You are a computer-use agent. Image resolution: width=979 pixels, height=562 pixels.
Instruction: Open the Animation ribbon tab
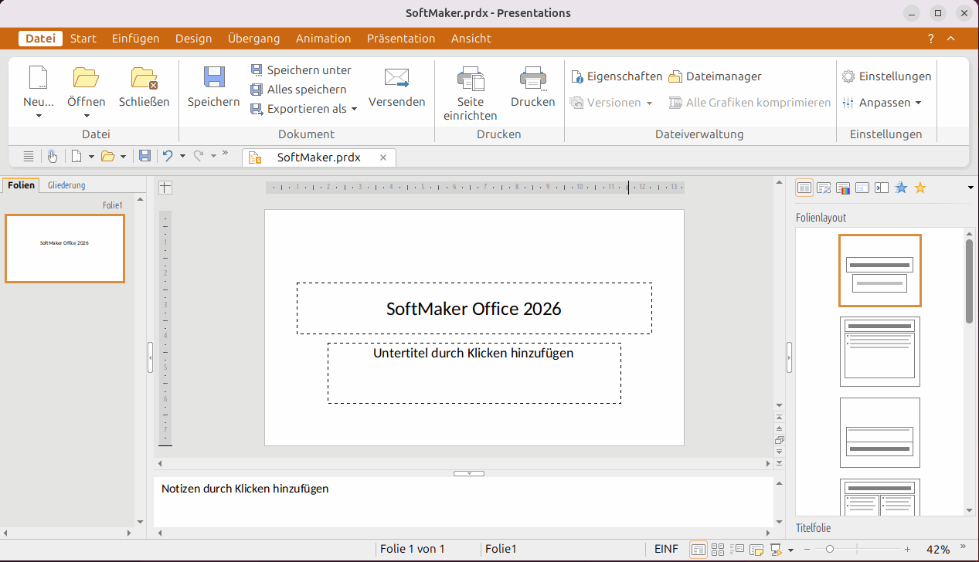click(323, 39)
